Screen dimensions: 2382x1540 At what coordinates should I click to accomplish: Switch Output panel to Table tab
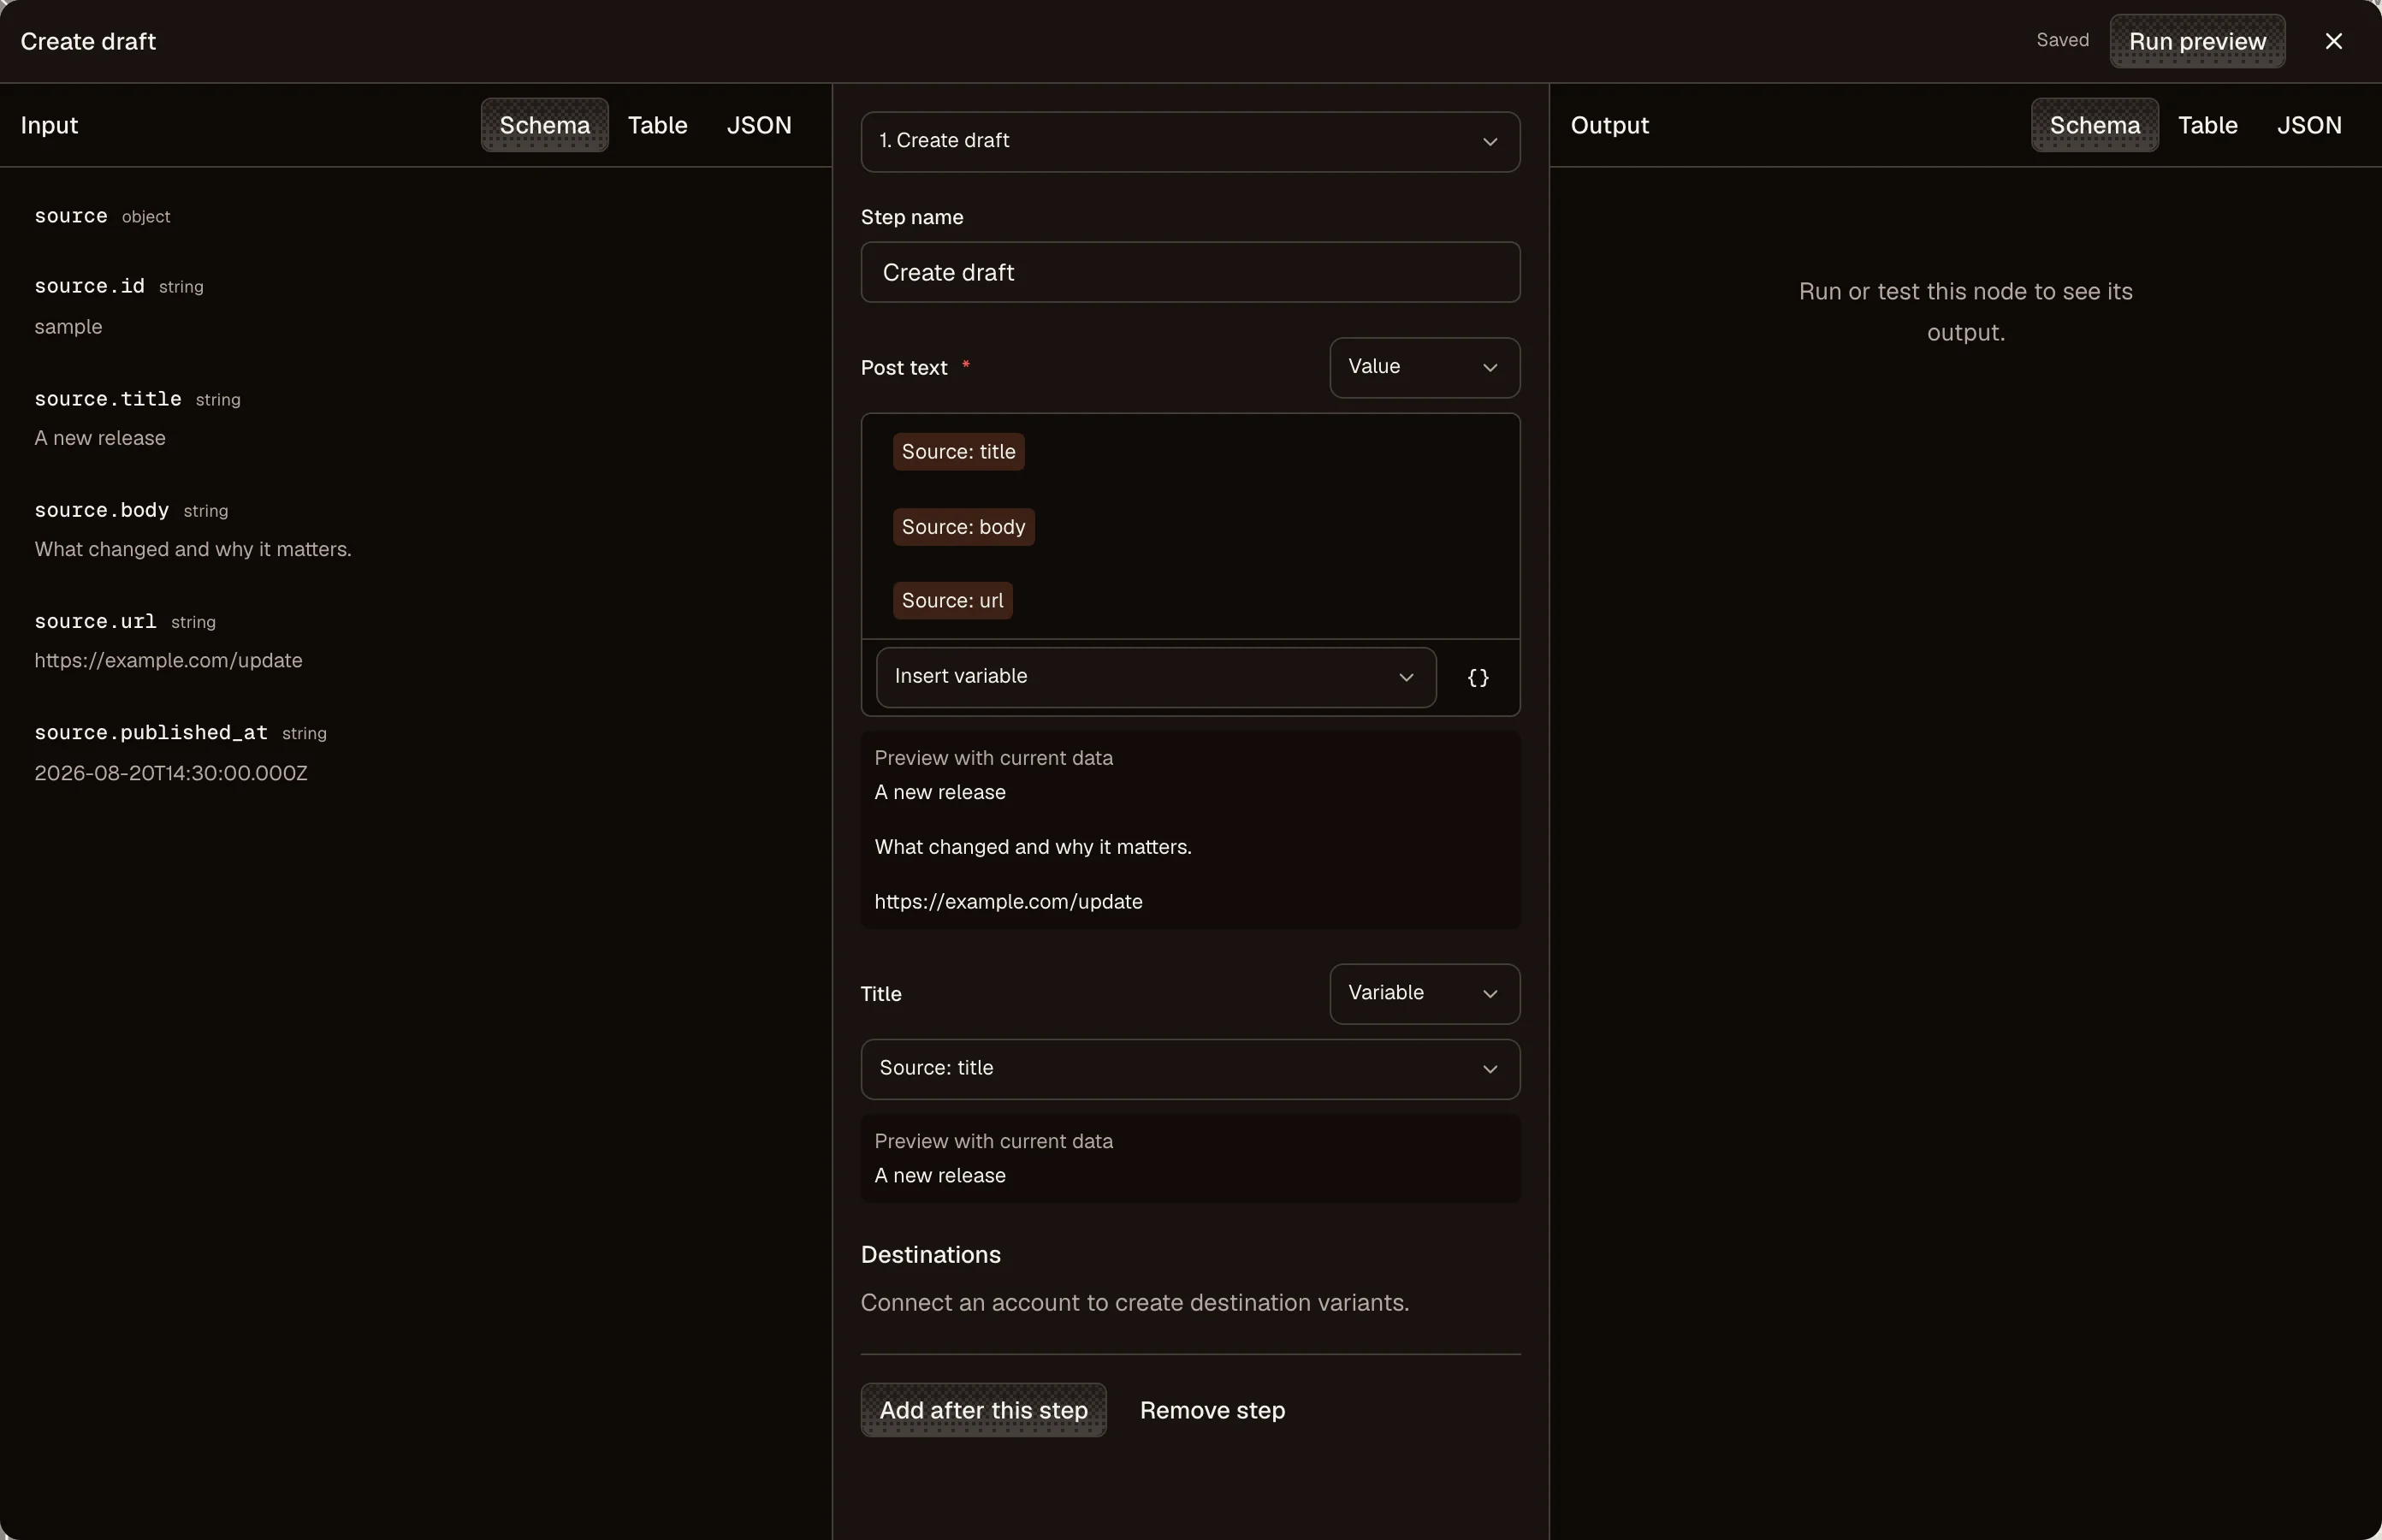2207,125
